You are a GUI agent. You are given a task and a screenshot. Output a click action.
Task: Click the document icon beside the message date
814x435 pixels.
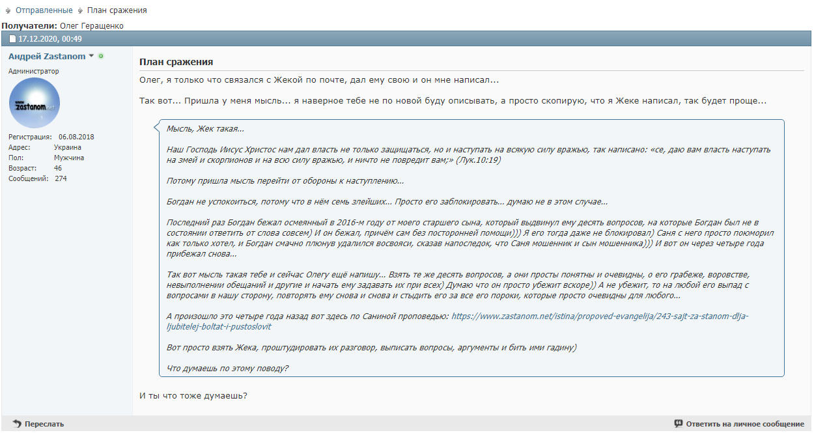point(12,39)
